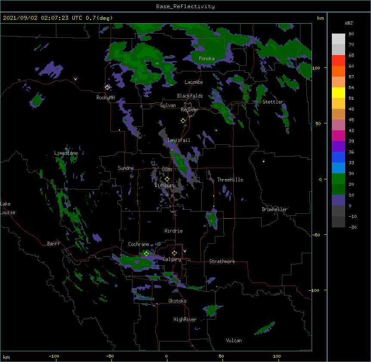Image resolution: width=371 pixels, height=362 pixels.
Task: Click the yellow 51 dBZ legend swatch
Action: point(338,92)
